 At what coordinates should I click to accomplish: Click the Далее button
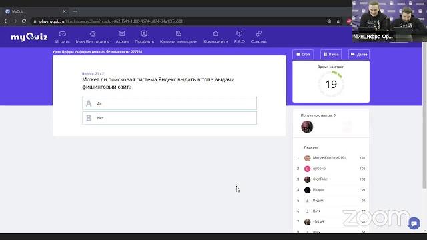point(359,55)
